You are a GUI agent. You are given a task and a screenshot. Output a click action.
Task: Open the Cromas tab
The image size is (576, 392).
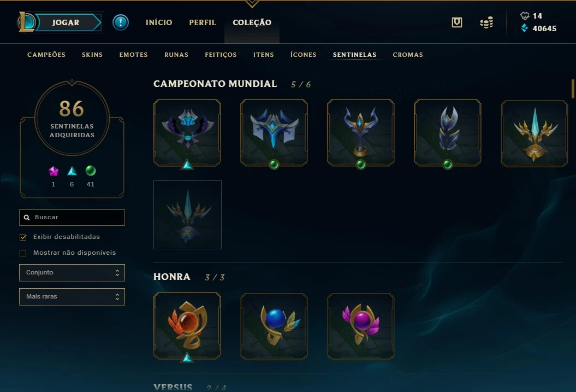coord(408,55)
